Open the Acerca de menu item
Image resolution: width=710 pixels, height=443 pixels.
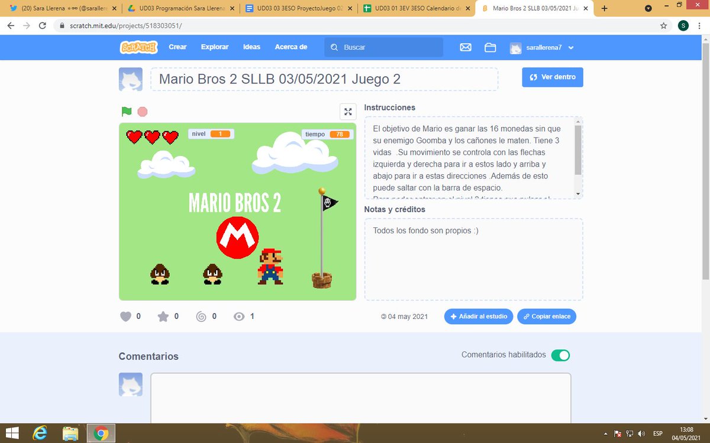(x=291, y=47)
